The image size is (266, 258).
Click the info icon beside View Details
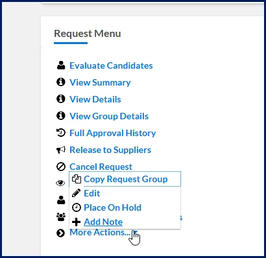point(61,99)
